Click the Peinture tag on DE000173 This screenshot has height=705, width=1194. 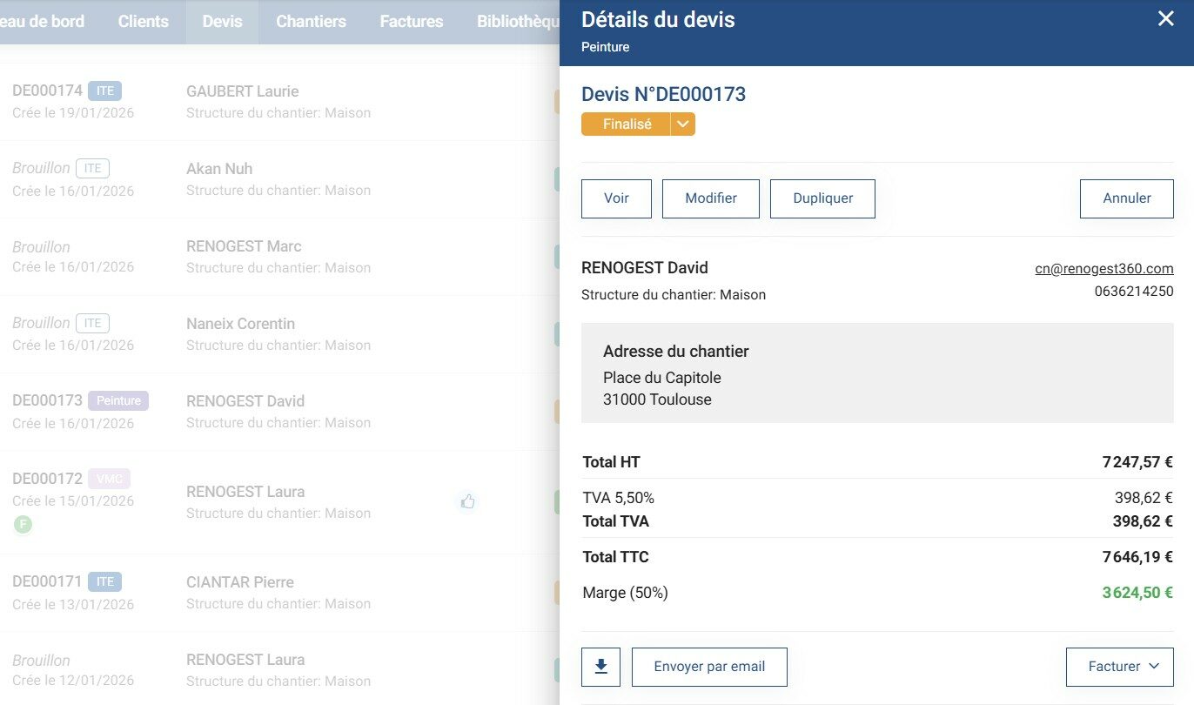pyautogui.click(x=118, y=401)
